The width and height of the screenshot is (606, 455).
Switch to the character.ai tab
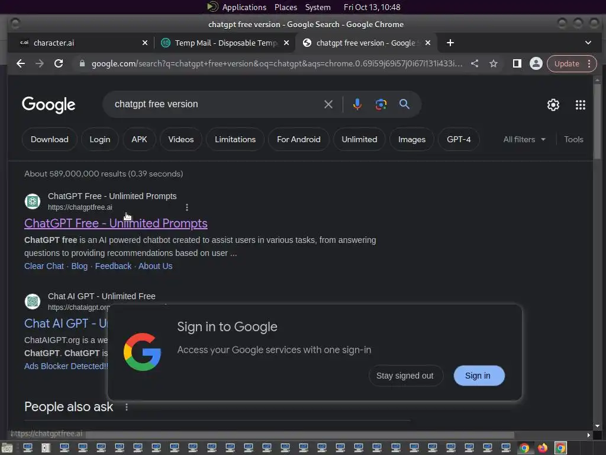pyautogui.click(x=80, y=43)
